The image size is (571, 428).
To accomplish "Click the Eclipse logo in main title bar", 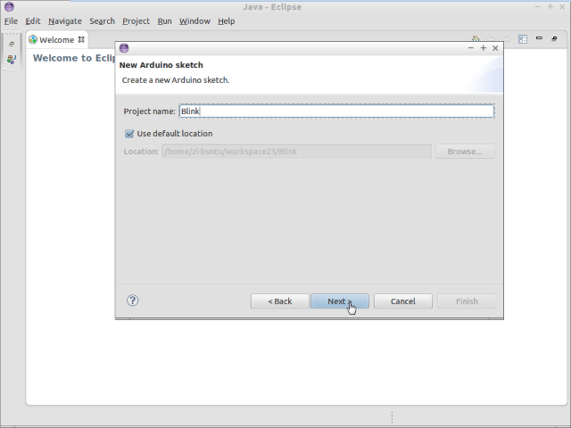I will tap(9, 6).
